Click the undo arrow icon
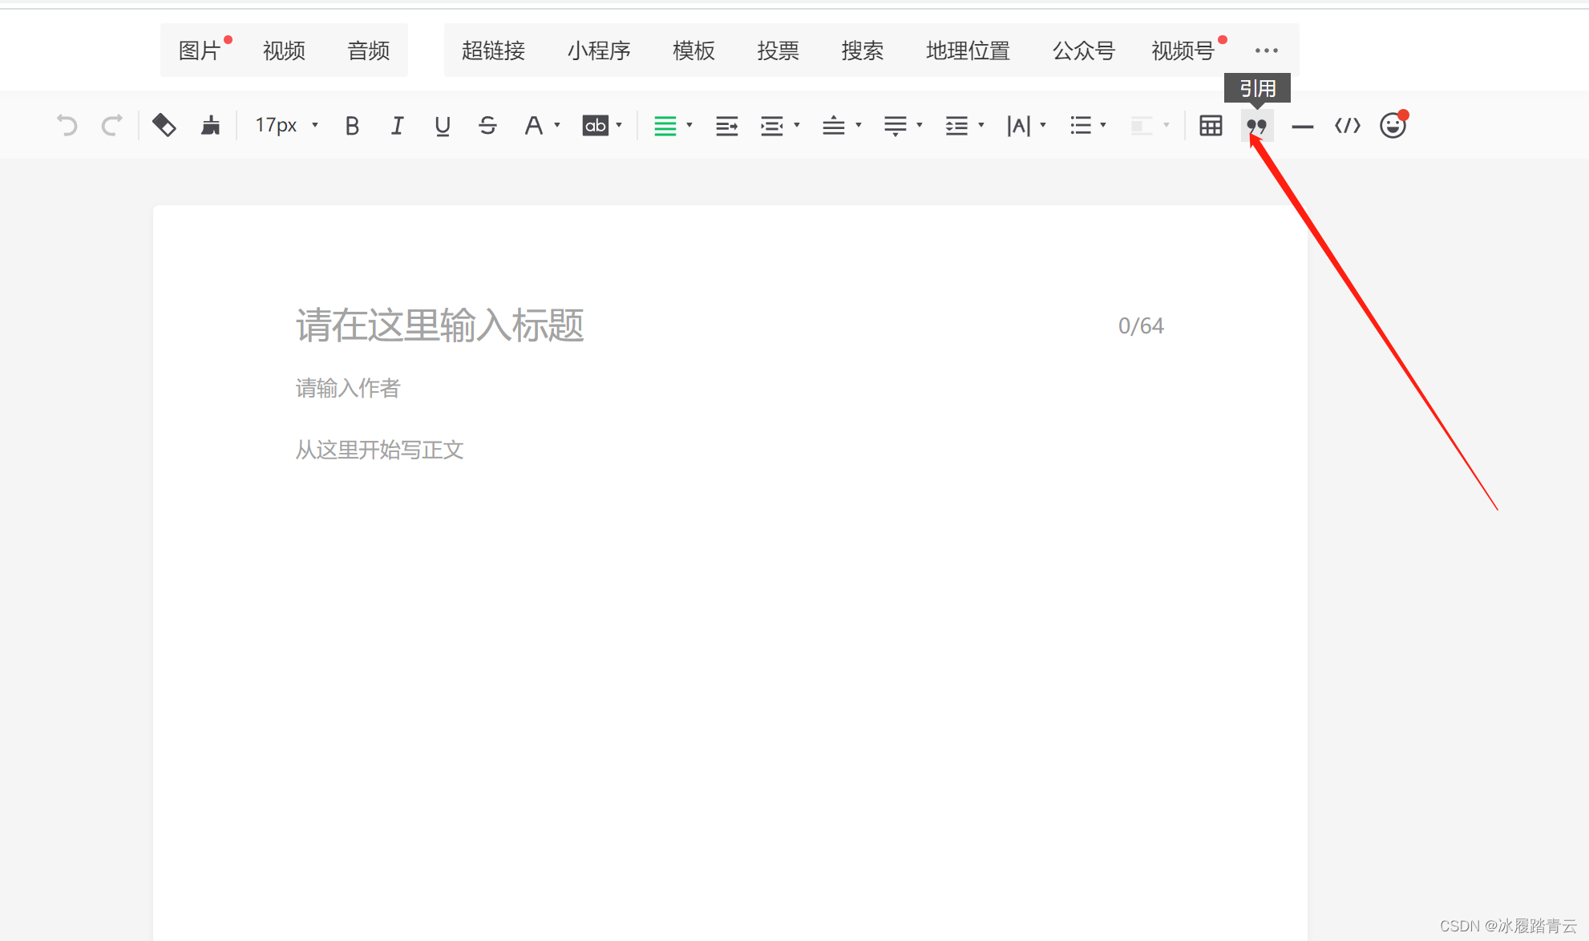The width and height of the screenshot is (1589, 941). click(67, 126)
